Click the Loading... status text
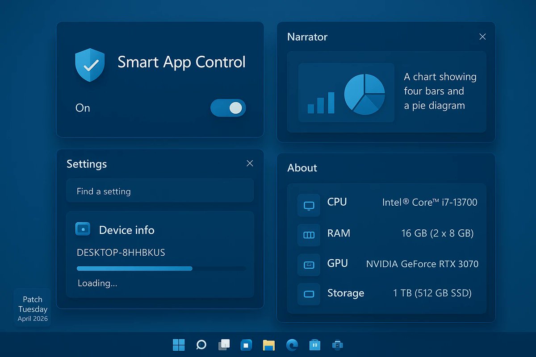Screen dimensions: 536x357 [x=97, y=283]
